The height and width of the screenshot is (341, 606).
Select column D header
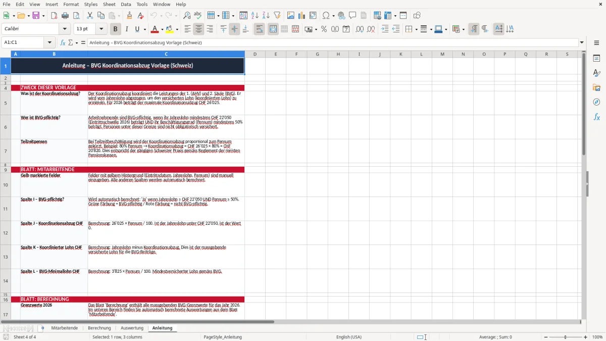[255, 54]
